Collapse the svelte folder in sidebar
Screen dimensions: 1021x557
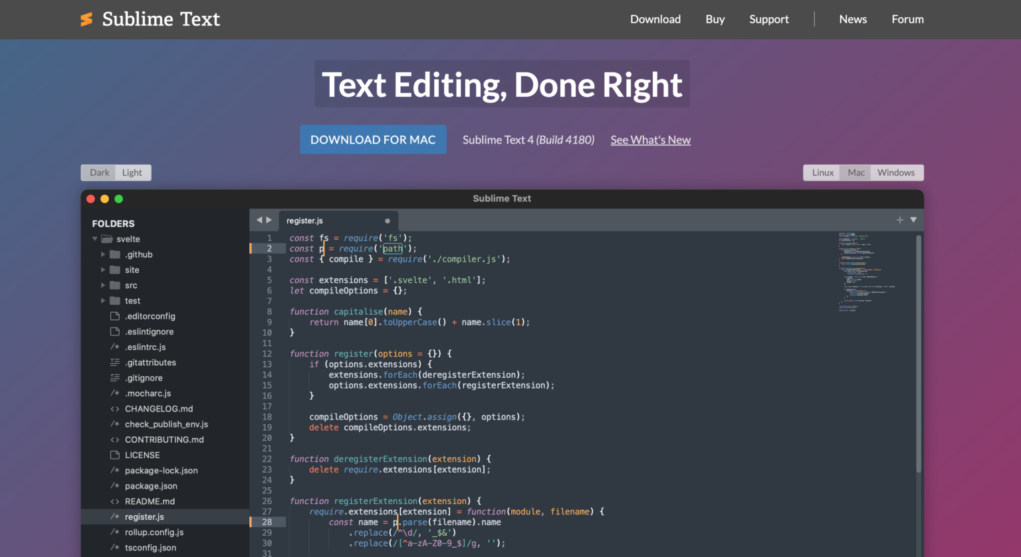95,238
